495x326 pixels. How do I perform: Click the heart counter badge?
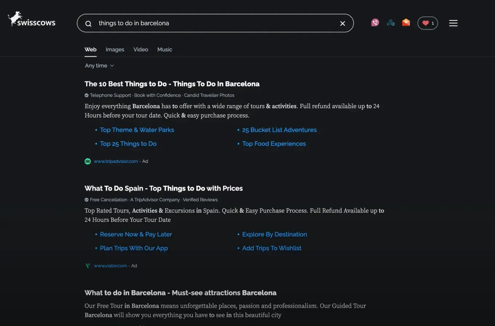tap(428, 23)
